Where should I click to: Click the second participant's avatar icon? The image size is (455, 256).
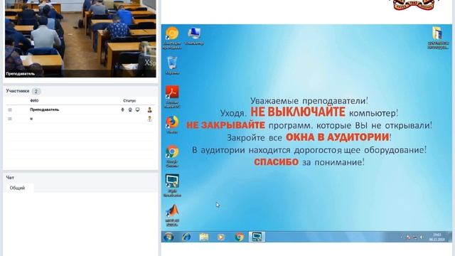tap(150, 119)
